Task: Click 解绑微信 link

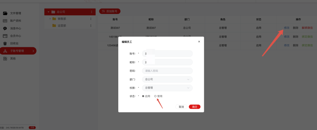Action: [x=307, y=28]
